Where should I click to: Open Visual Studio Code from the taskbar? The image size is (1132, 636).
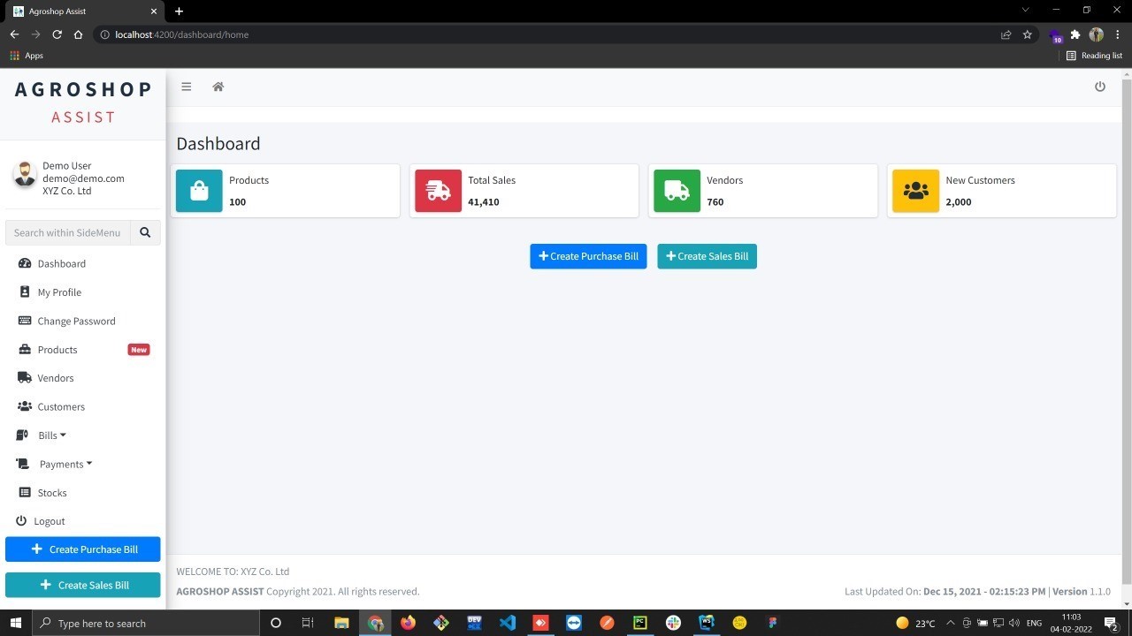coord(507,623)
